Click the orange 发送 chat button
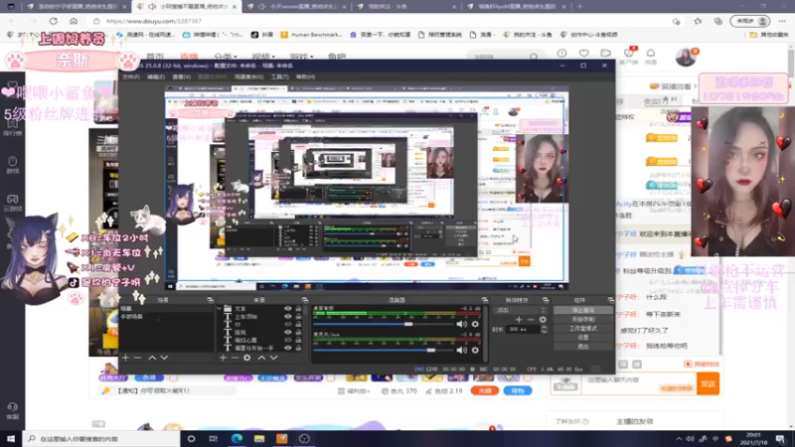Screen dimensions: 795x447 (709, 384)
